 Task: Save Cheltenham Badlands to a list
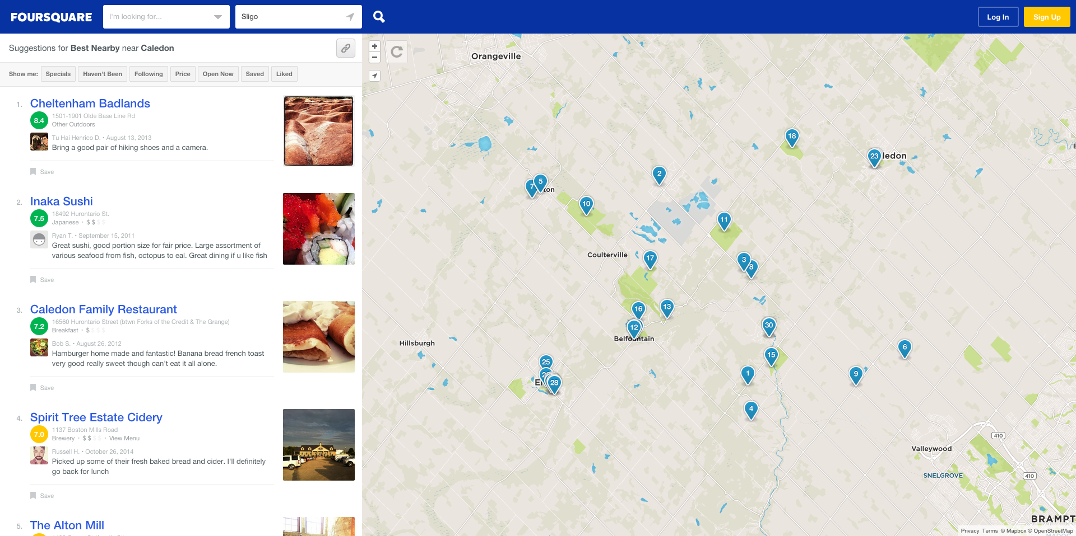[x=42, y=172]
